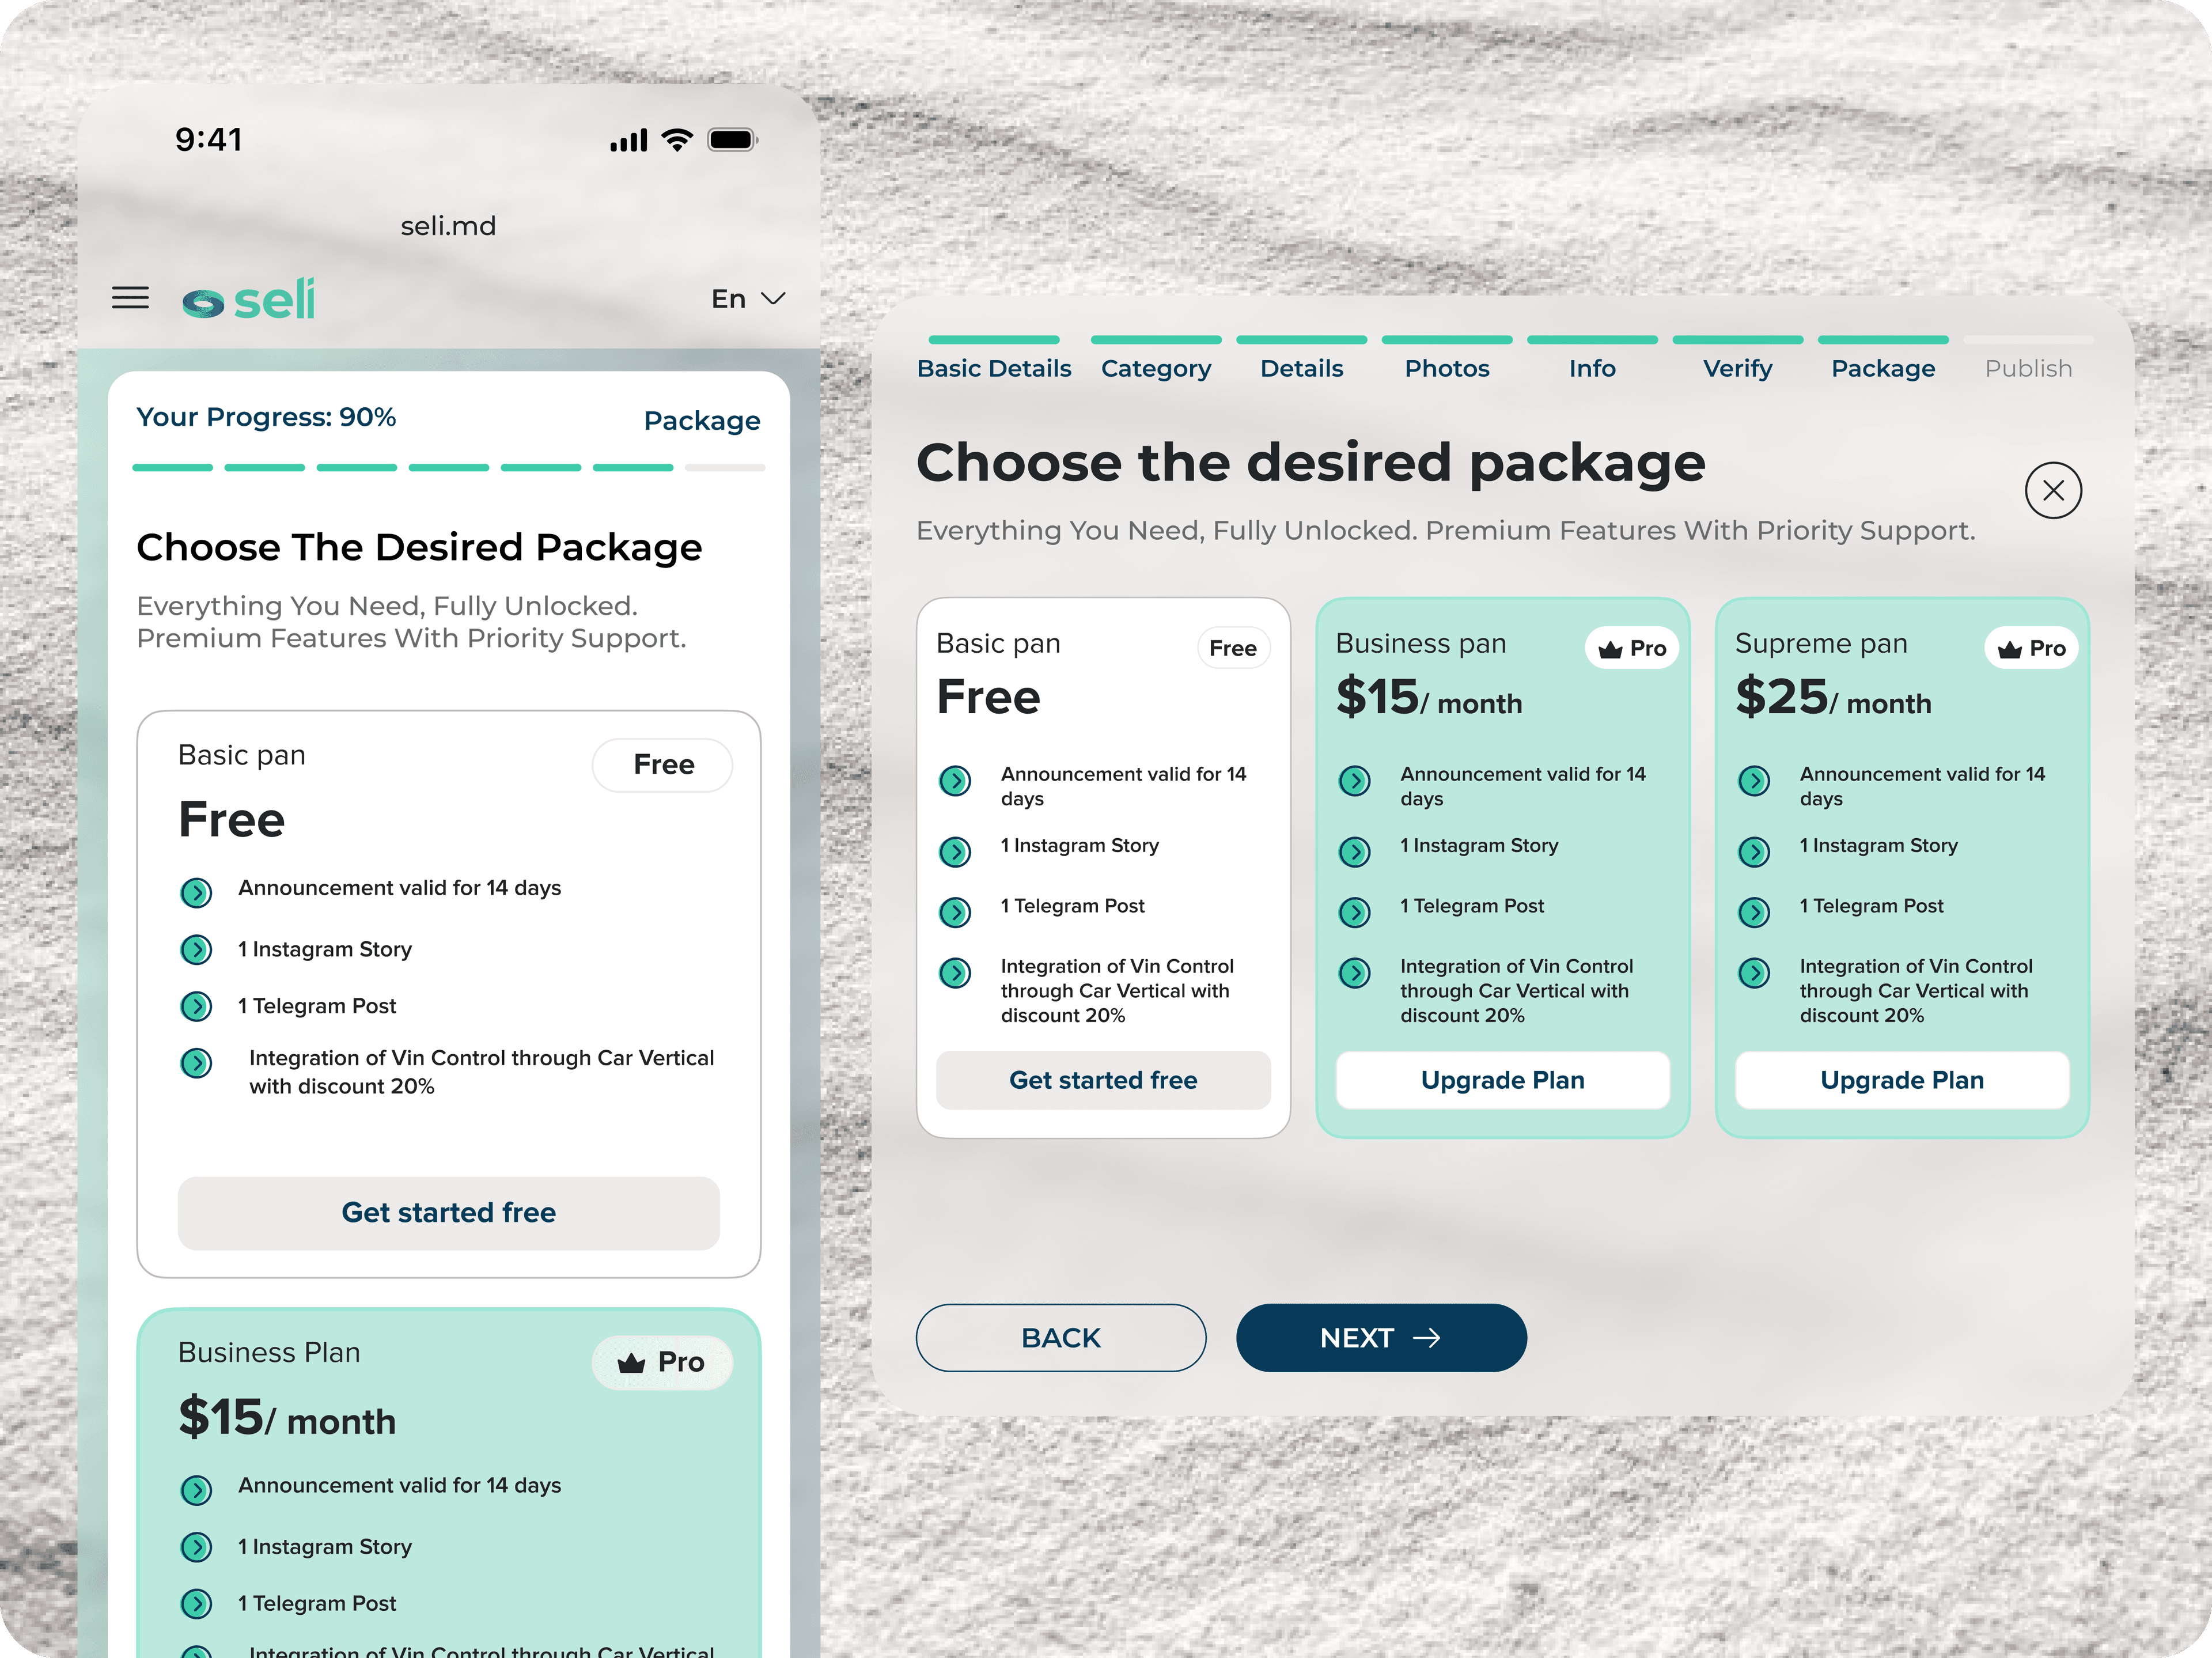Click bullet icon for Telegram Post in Business pan card
The image size is (2212, 1658).
point(1355,912)
